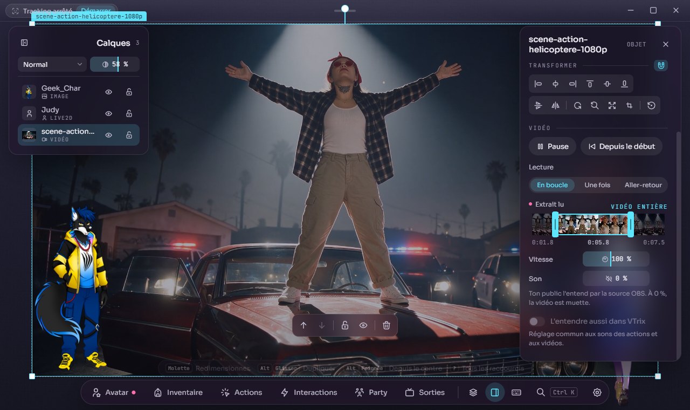
Task: Select En boucle playback mode
Action: pyautogui.click(x=553, y=185)
